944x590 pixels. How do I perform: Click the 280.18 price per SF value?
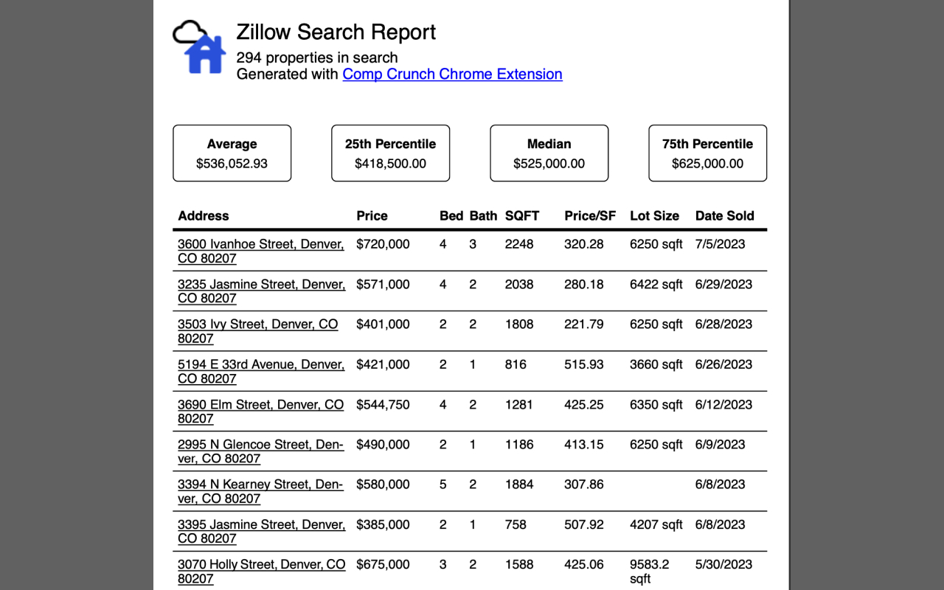point(584,284)
